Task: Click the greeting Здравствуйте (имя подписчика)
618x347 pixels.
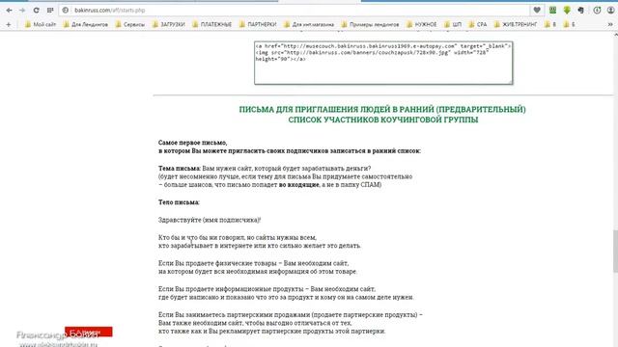Action: click(210, 220)
